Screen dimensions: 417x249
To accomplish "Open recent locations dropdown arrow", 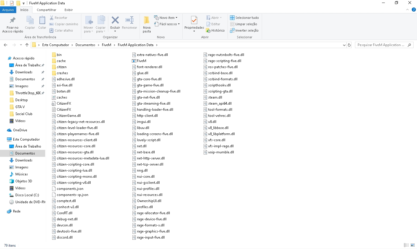I will [21, 45].
